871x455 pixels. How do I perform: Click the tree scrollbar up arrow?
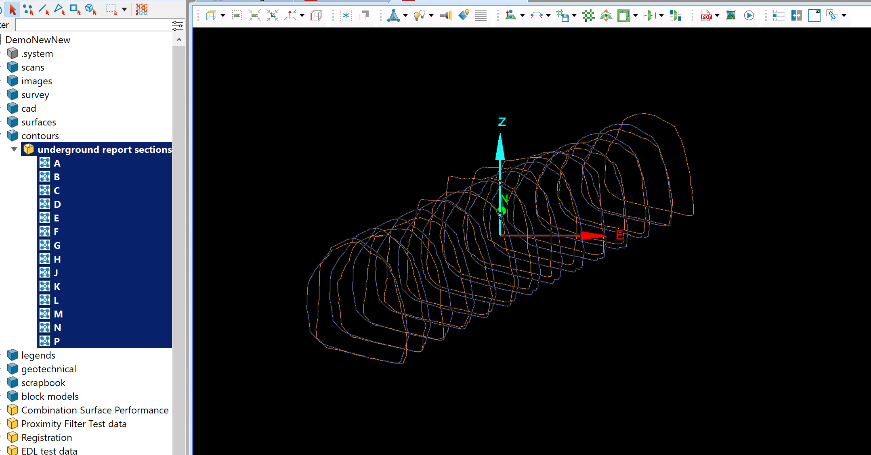(x=179, y=40)
